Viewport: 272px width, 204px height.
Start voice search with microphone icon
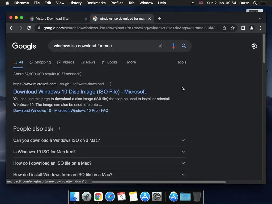173,46
